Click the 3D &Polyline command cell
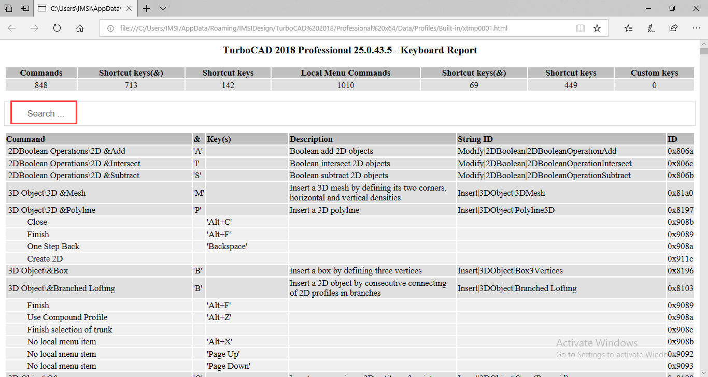The width and height of the screenshot is (708, 377). coord(98,210)
